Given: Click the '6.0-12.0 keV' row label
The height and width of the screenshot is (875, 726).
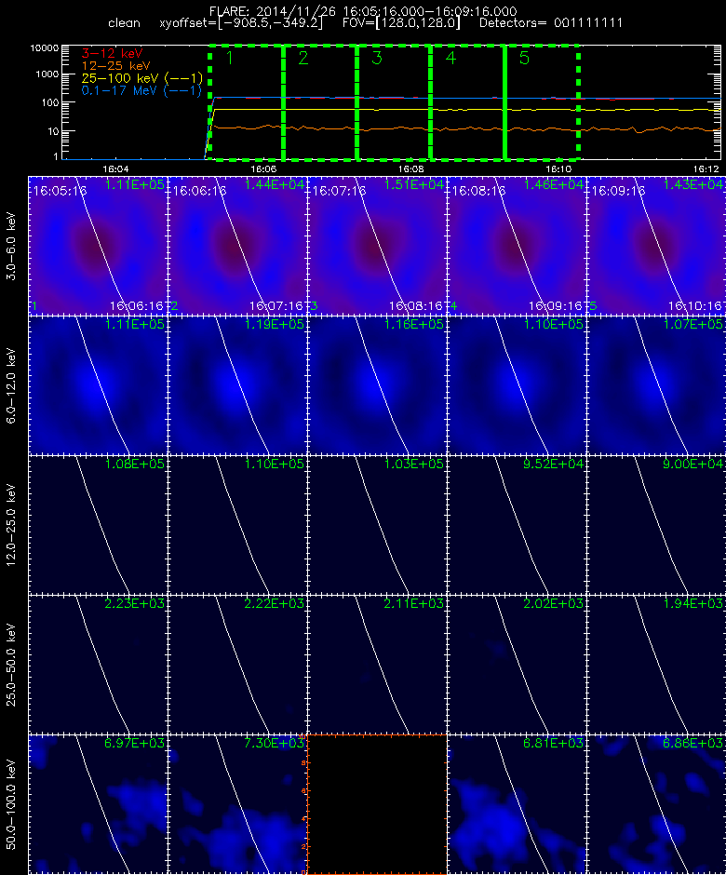Looking at the screenshot, I should pyautogui.click(x=11, y=386).
